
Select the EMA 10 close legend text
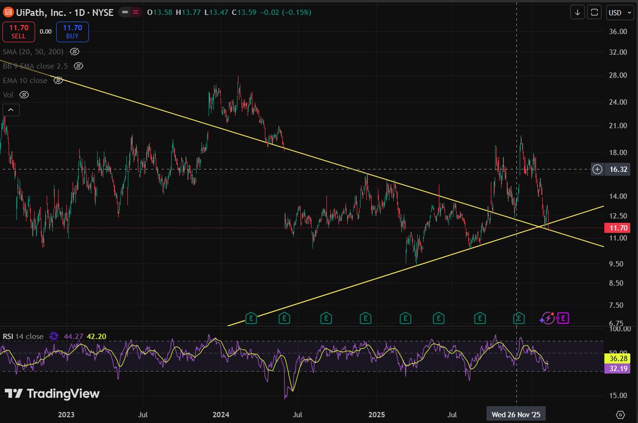(x=25, y=81)
